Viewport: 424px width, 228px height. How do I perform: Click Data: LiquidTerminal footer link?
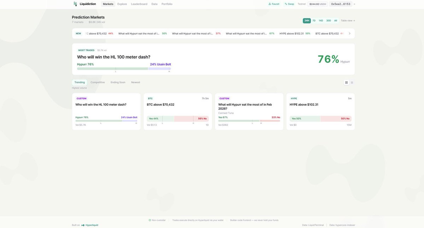coord(313,225)
